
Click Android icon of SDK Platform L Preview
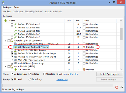tap(15, 47)
